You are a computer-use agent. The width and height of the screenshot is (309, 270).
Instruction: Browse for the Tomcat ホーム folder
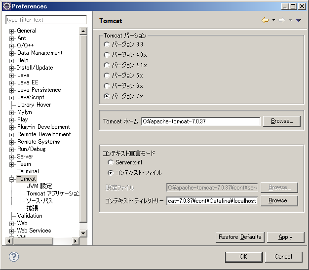pyautogui.click(x=282, y=121)
